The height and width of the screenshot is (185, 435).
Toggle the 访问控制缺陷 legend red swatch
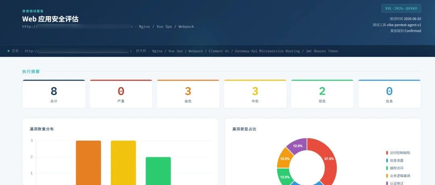tap(387, 153)
